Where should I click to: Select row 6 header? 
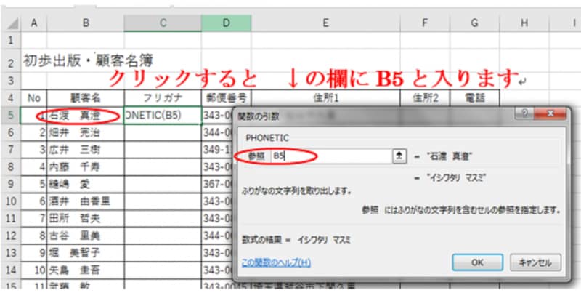pos(11,132)
